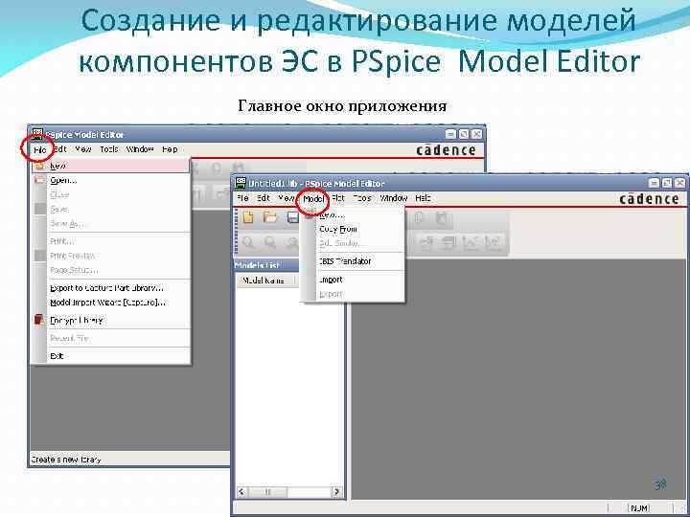Click New library icon in Untitled1.lib toolbar
This screenshot has height=517, width=690.
(x=248, y=217)
